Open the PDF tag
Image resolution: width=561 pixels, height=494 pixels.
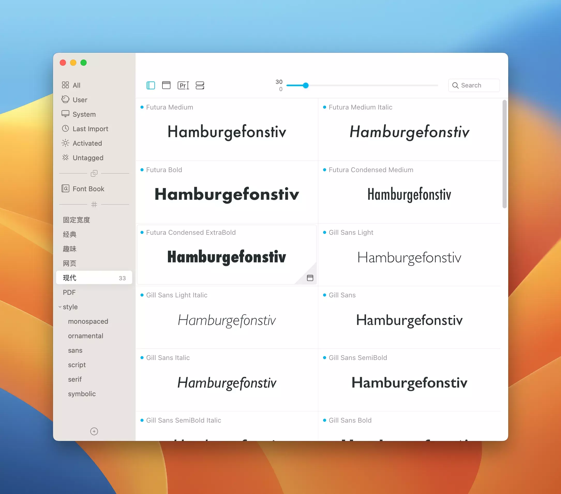point(69,292)
